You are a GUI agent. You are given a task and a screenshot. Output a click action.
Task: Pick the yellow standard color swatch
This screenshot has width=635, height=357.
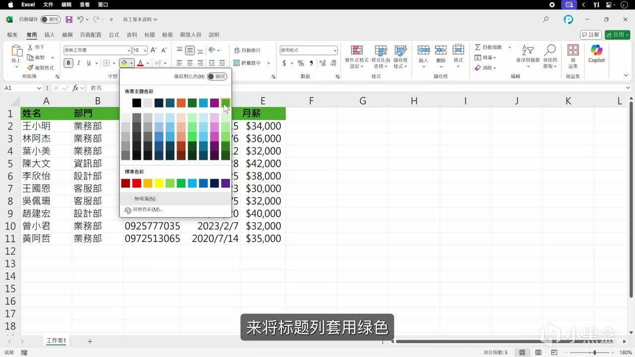pos(159,183)
